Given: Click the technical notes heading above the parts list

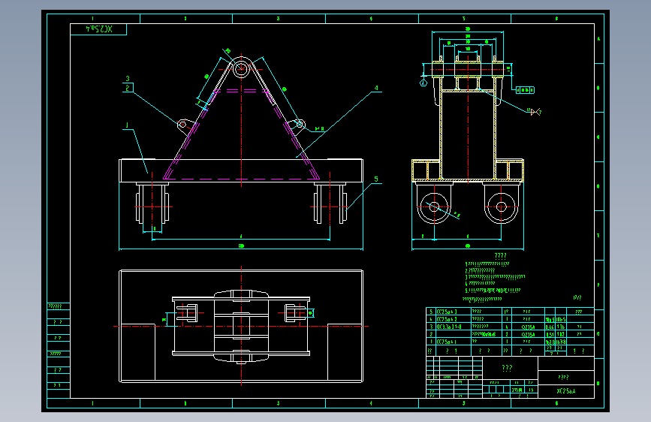Looking at the screenshot, I should click(x=500, y=255).
